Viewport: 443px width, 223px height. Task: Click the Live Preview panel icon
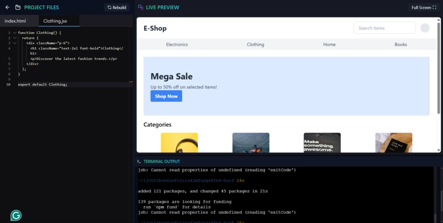tap(140, 7)
